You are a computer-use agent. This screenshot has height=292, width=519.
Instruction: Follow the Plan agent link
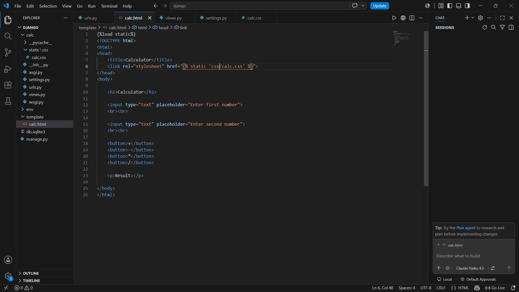coord(466,228)
